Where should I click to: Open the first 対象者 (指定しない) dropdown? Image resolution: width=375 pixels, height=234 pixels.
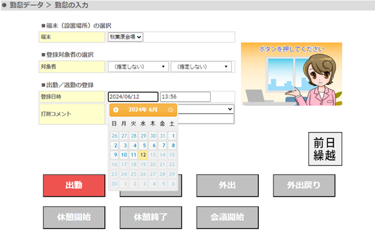click(x=138, y=67)
